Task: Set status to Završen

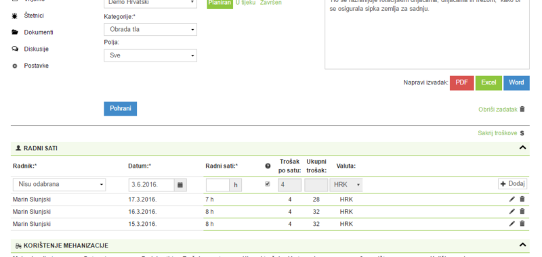Action: coord(270,3)
